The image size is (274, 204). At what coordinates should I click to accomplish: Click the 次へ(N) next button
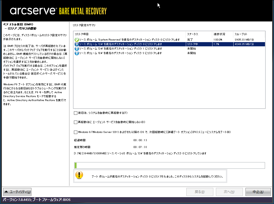pyautogui.click(x=229, y=192)
